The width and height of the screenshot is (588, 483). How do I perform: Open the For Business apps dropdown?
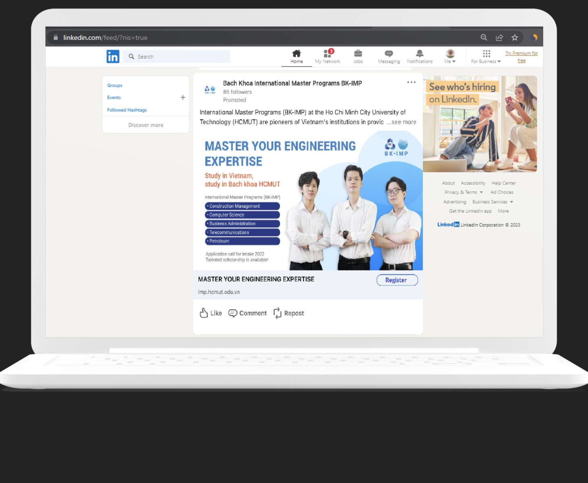[x=486, y=56]
